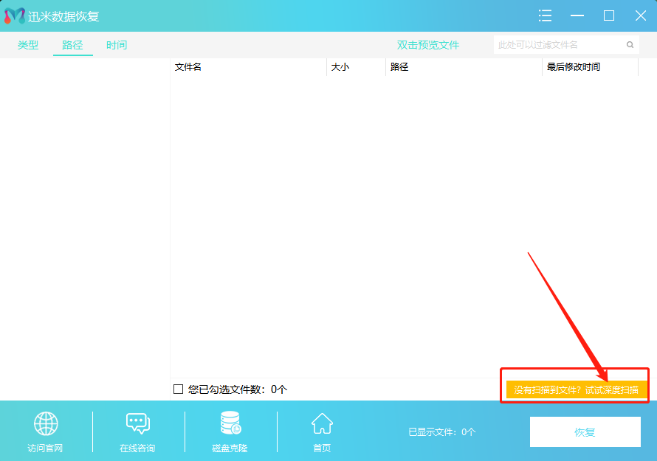Switch to the 时间 tab
The image size is (657, 461).
[116, 44]
